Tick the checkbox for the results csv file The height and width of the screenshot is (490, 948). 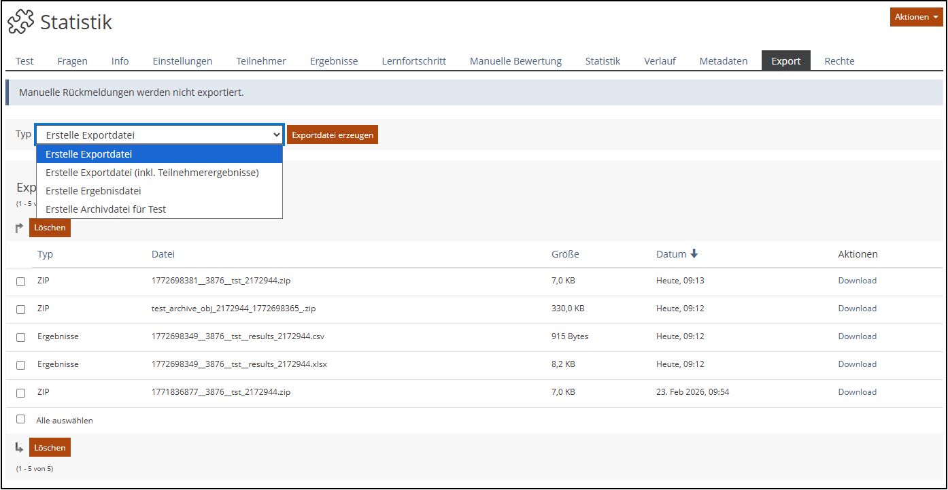tap(21, 337)
